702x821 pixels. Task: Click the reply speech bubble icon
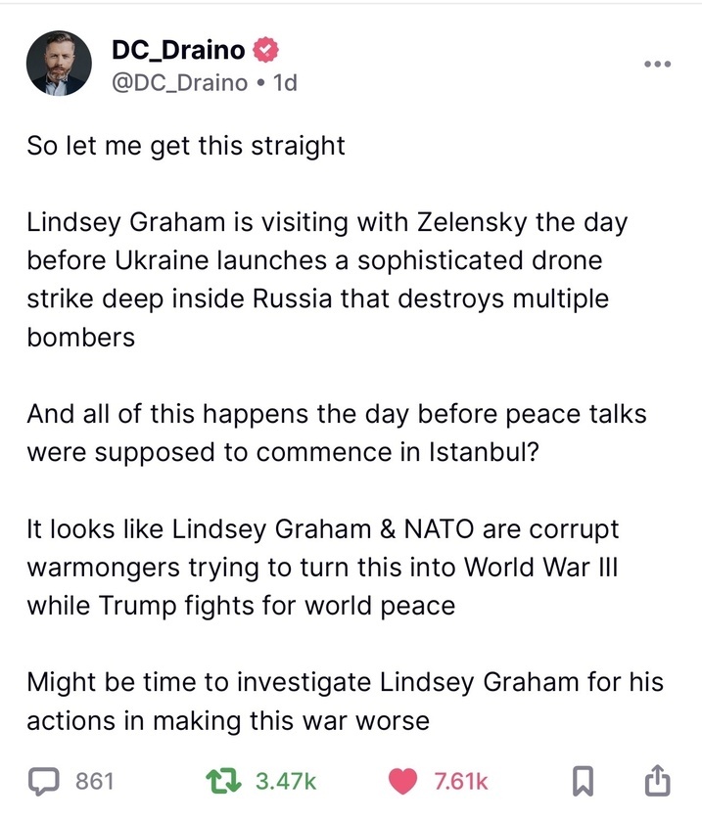(x=44, y=781)
